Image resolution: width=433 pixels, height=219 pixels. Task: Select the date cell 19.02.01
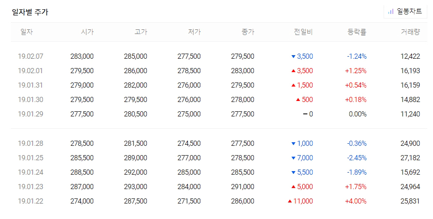tap(30, 71)
